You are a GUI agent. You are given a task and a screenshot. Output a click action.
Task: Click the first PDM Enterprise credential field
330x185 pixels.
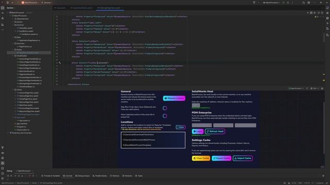[x=202, y=125]
